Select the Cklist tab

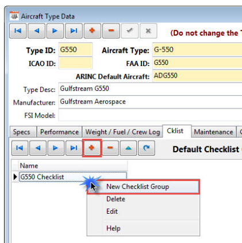coord(176,131)
